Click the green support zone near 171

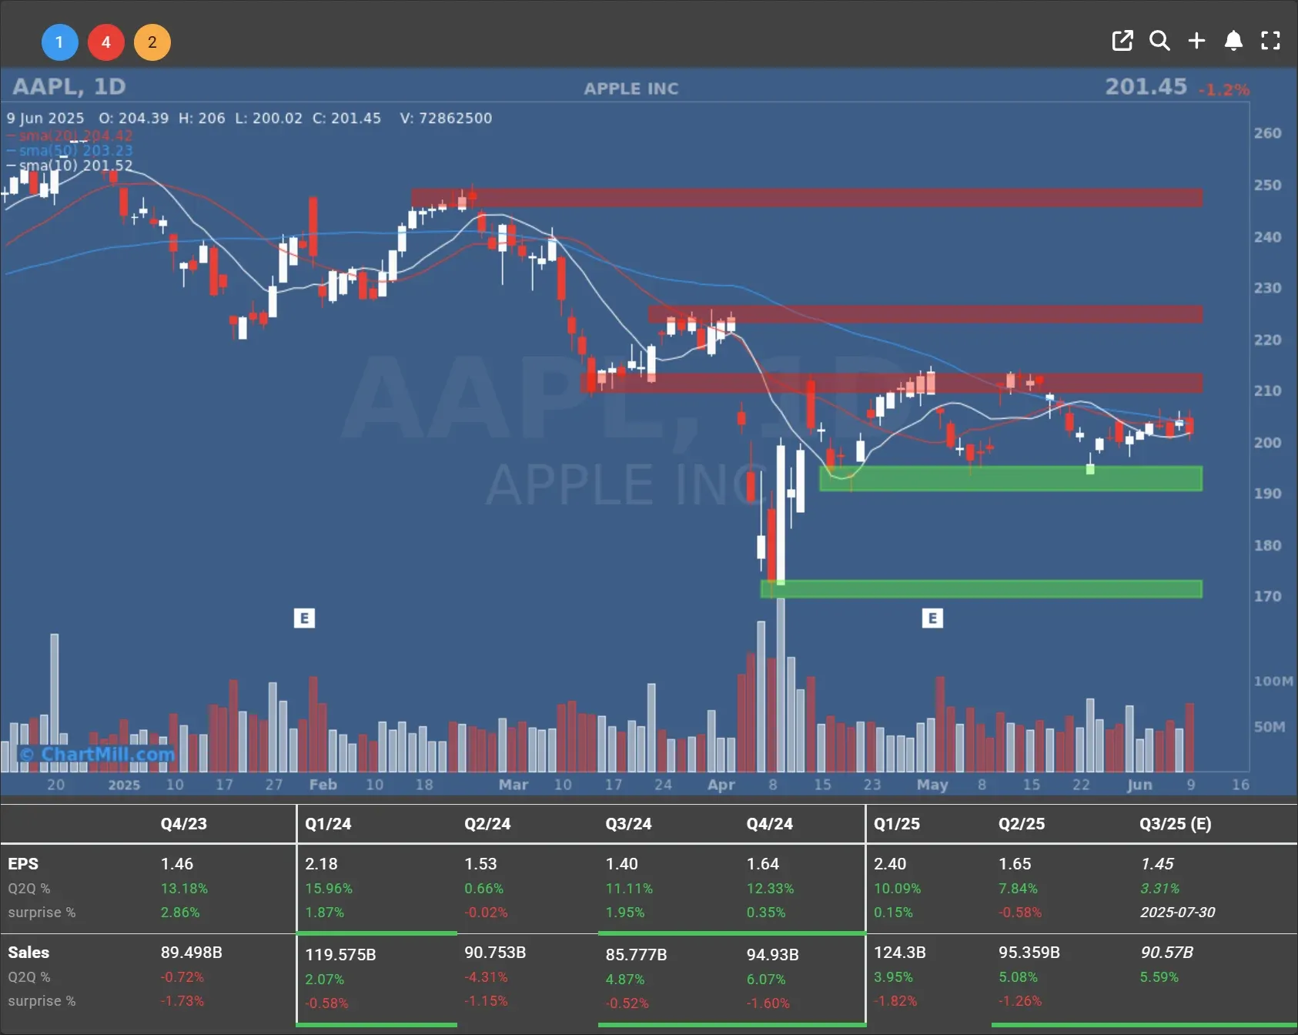pyautogui.click(x=982, y=589)
